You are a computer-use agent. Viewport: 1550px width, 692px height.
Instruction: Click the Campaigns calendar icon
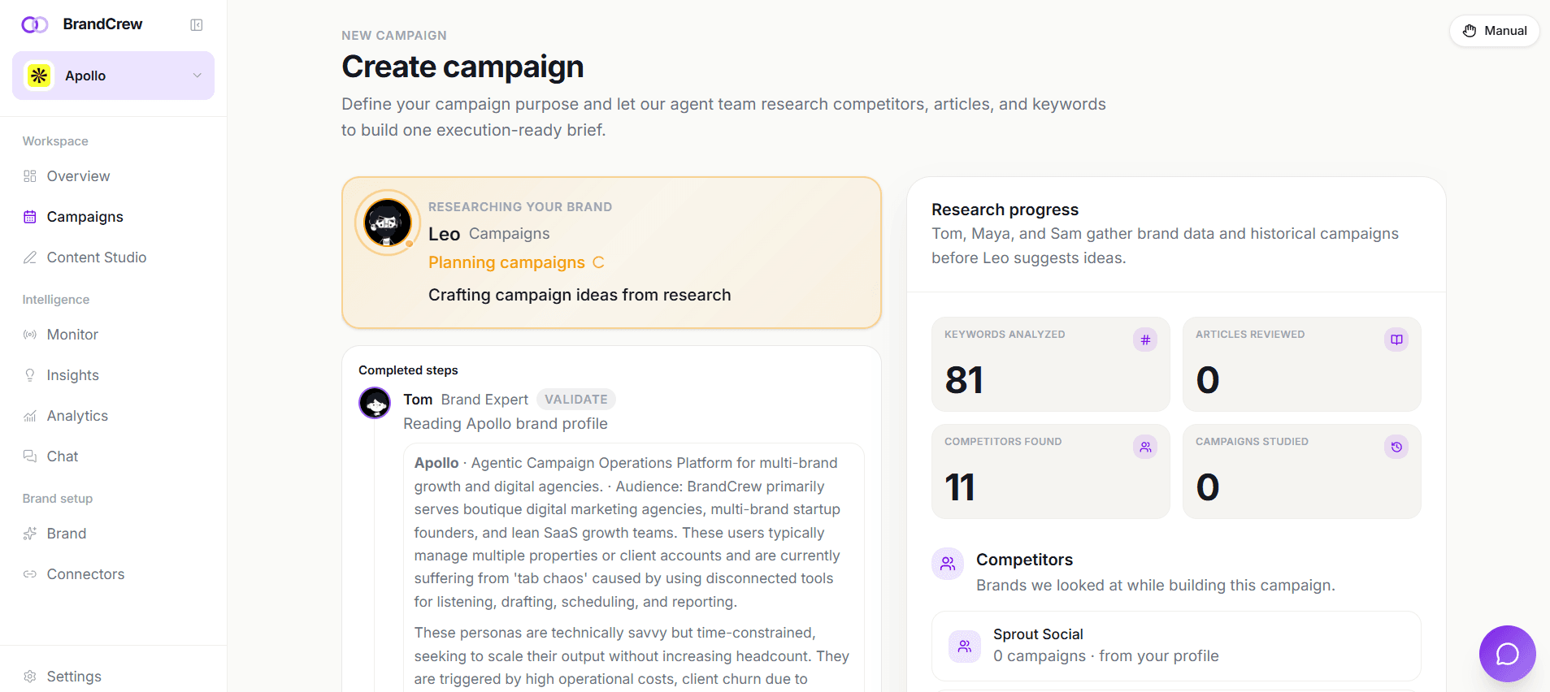point(30,217)
